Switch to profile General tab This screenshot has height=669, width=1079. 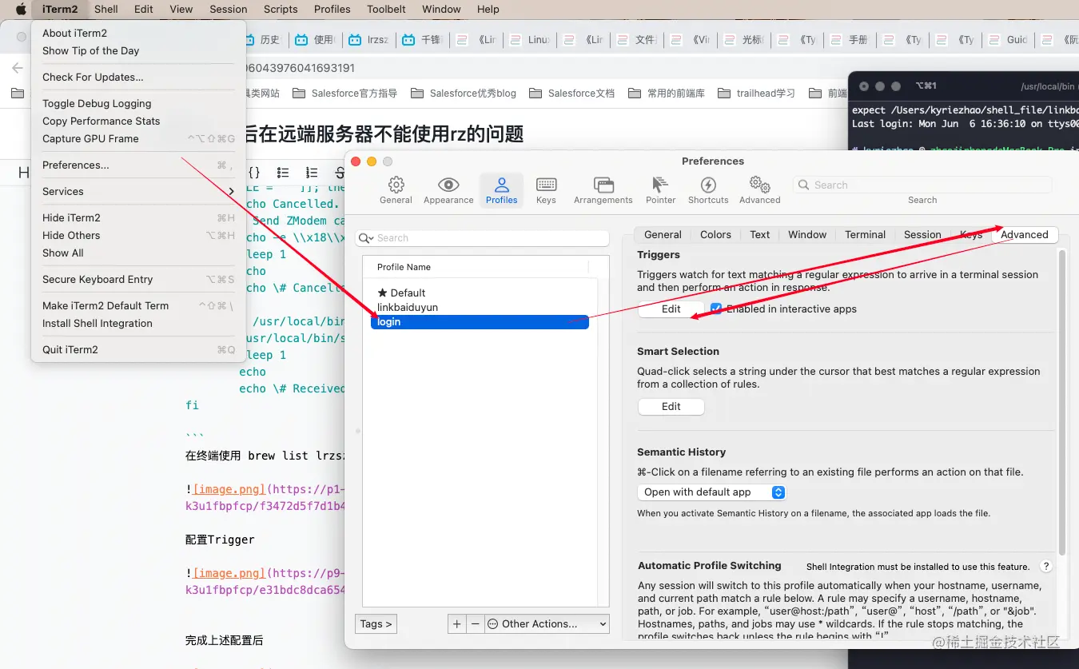tap(663, 234)
